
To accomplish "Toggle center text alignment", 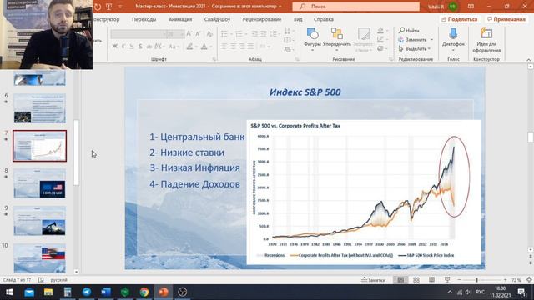I will 233,47.
